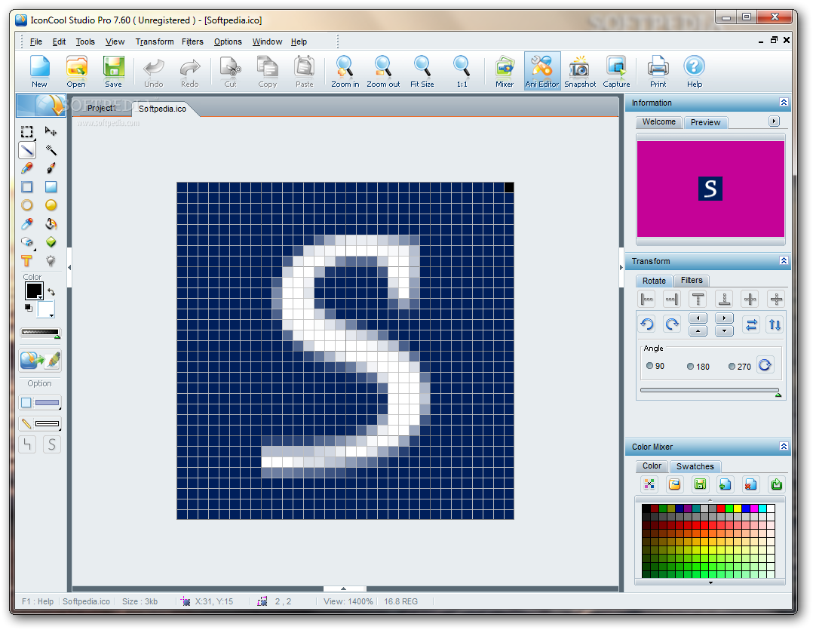Open the Ani Editor from the toolbar
This screenshot has width=813, height=630.
(541, 70)
